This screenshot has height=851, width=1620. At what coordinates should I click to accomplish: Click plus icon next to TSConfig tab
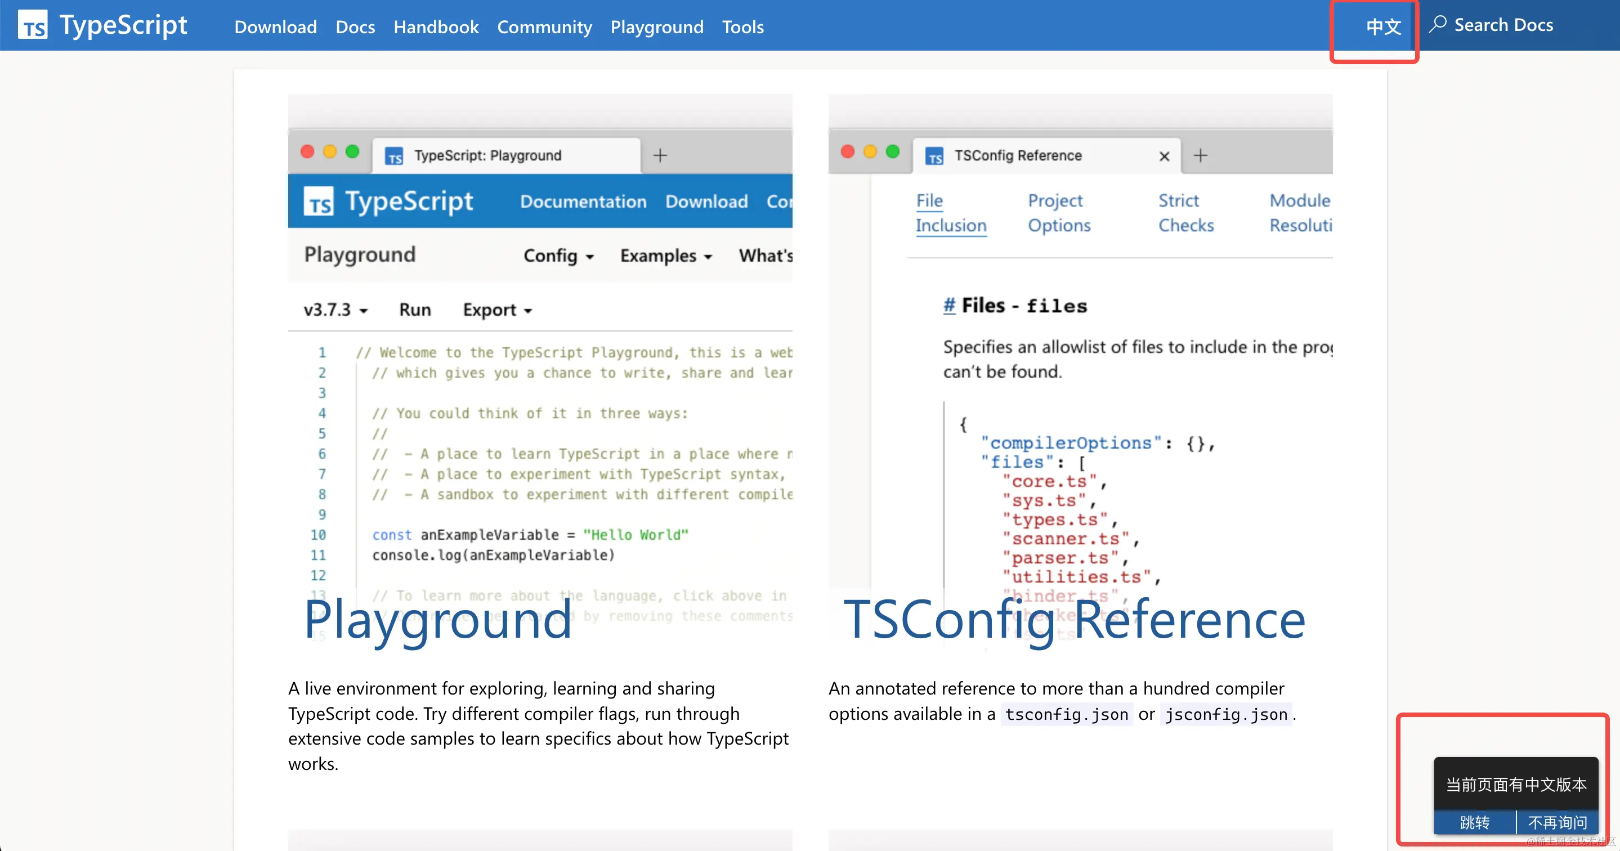(1200, 155)
